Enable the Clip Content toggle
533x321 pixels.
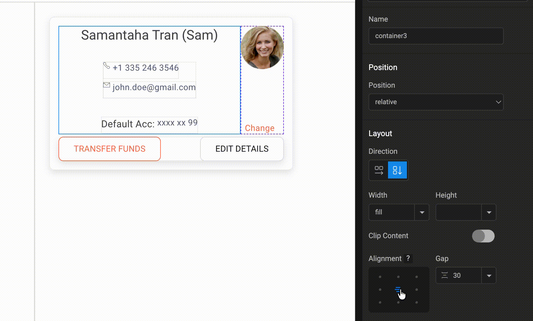click(x=483, y=236)
